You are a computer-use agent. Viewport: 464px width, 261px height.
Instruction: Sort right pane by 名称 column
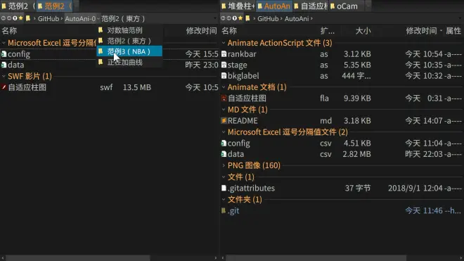point(229,30)
